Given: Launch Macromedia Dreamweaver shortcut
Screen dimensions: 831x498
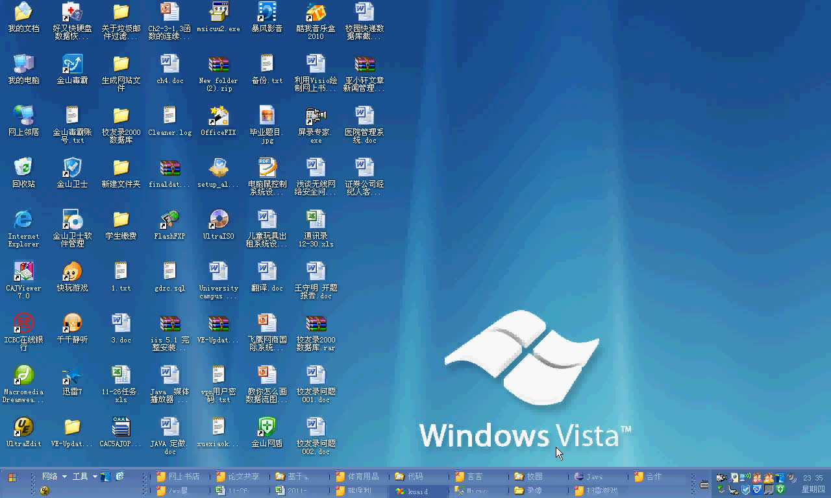Looking at the screenshot, I should tap(23, 385).
